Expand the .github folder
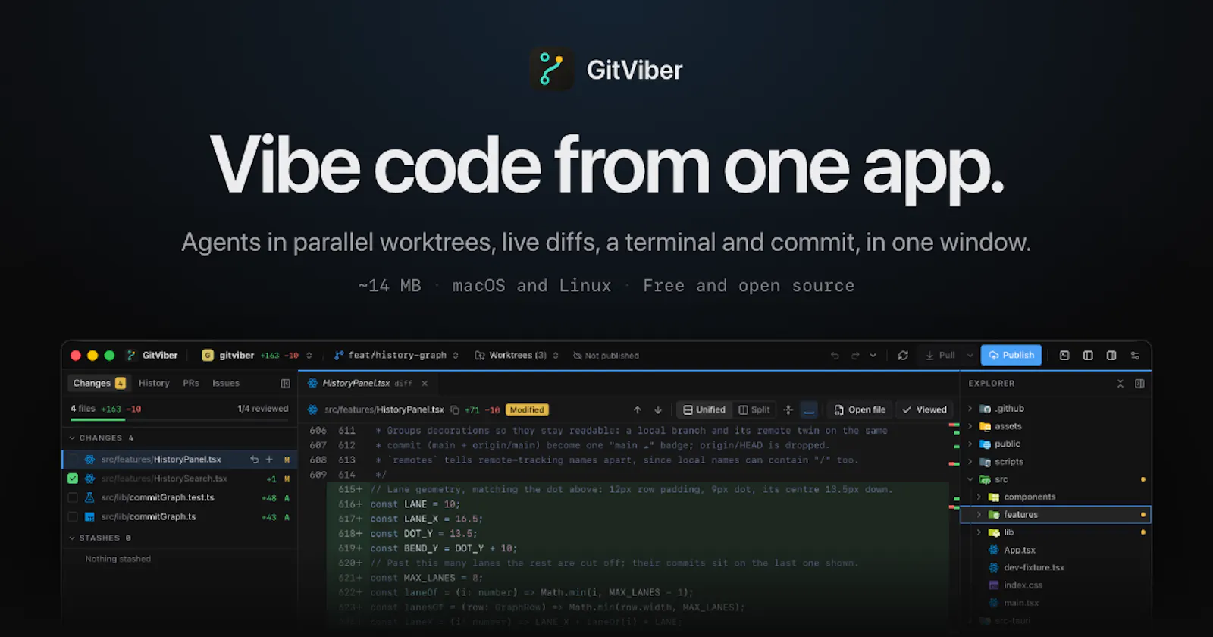The width and height of the screenshot is (1213, 637). (x=970, y=409)
